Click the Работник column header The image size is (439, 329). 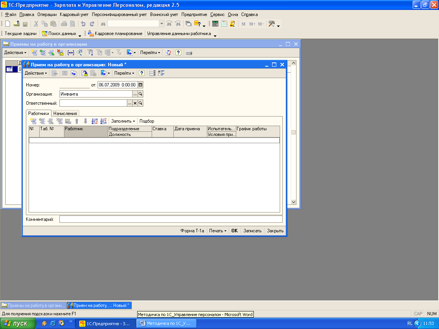[x=86, y=131]
